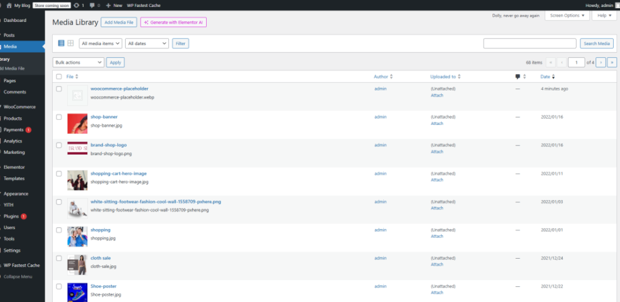This screenshot has width=620, height=302.
Task: Check the shopping row checkbox
Action: point(59,230)
